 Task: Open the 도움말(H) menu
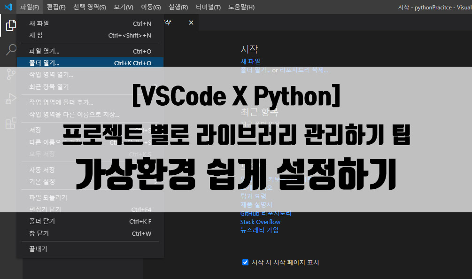click(241, 7)
